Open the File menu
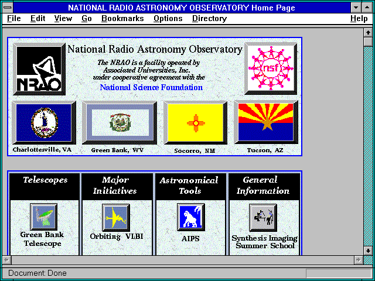Image resolution: width=375 pixels, height=281 pixels. click(x=14, y=18)
